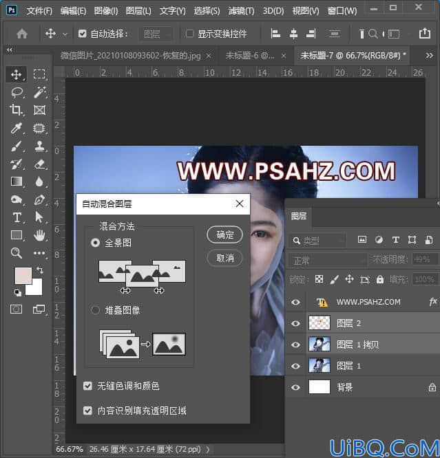
Task: Select the 全景图 radio option
Action: coord(95,243)
